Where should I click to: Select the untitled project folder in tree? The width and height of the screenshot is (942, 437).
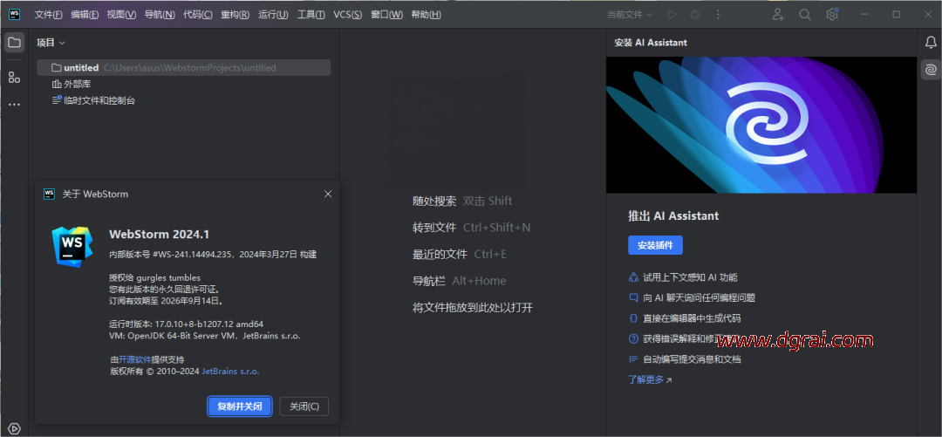click(x=81, y=67)
